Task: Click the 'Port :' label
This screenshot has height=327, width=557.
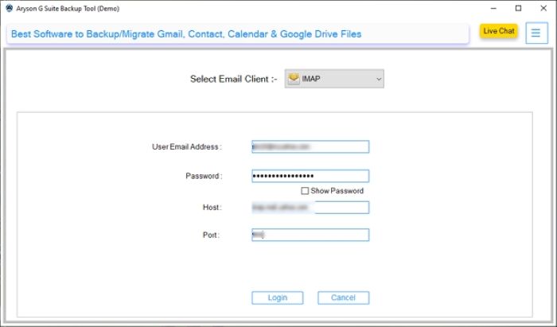Action: click(211, 235)
